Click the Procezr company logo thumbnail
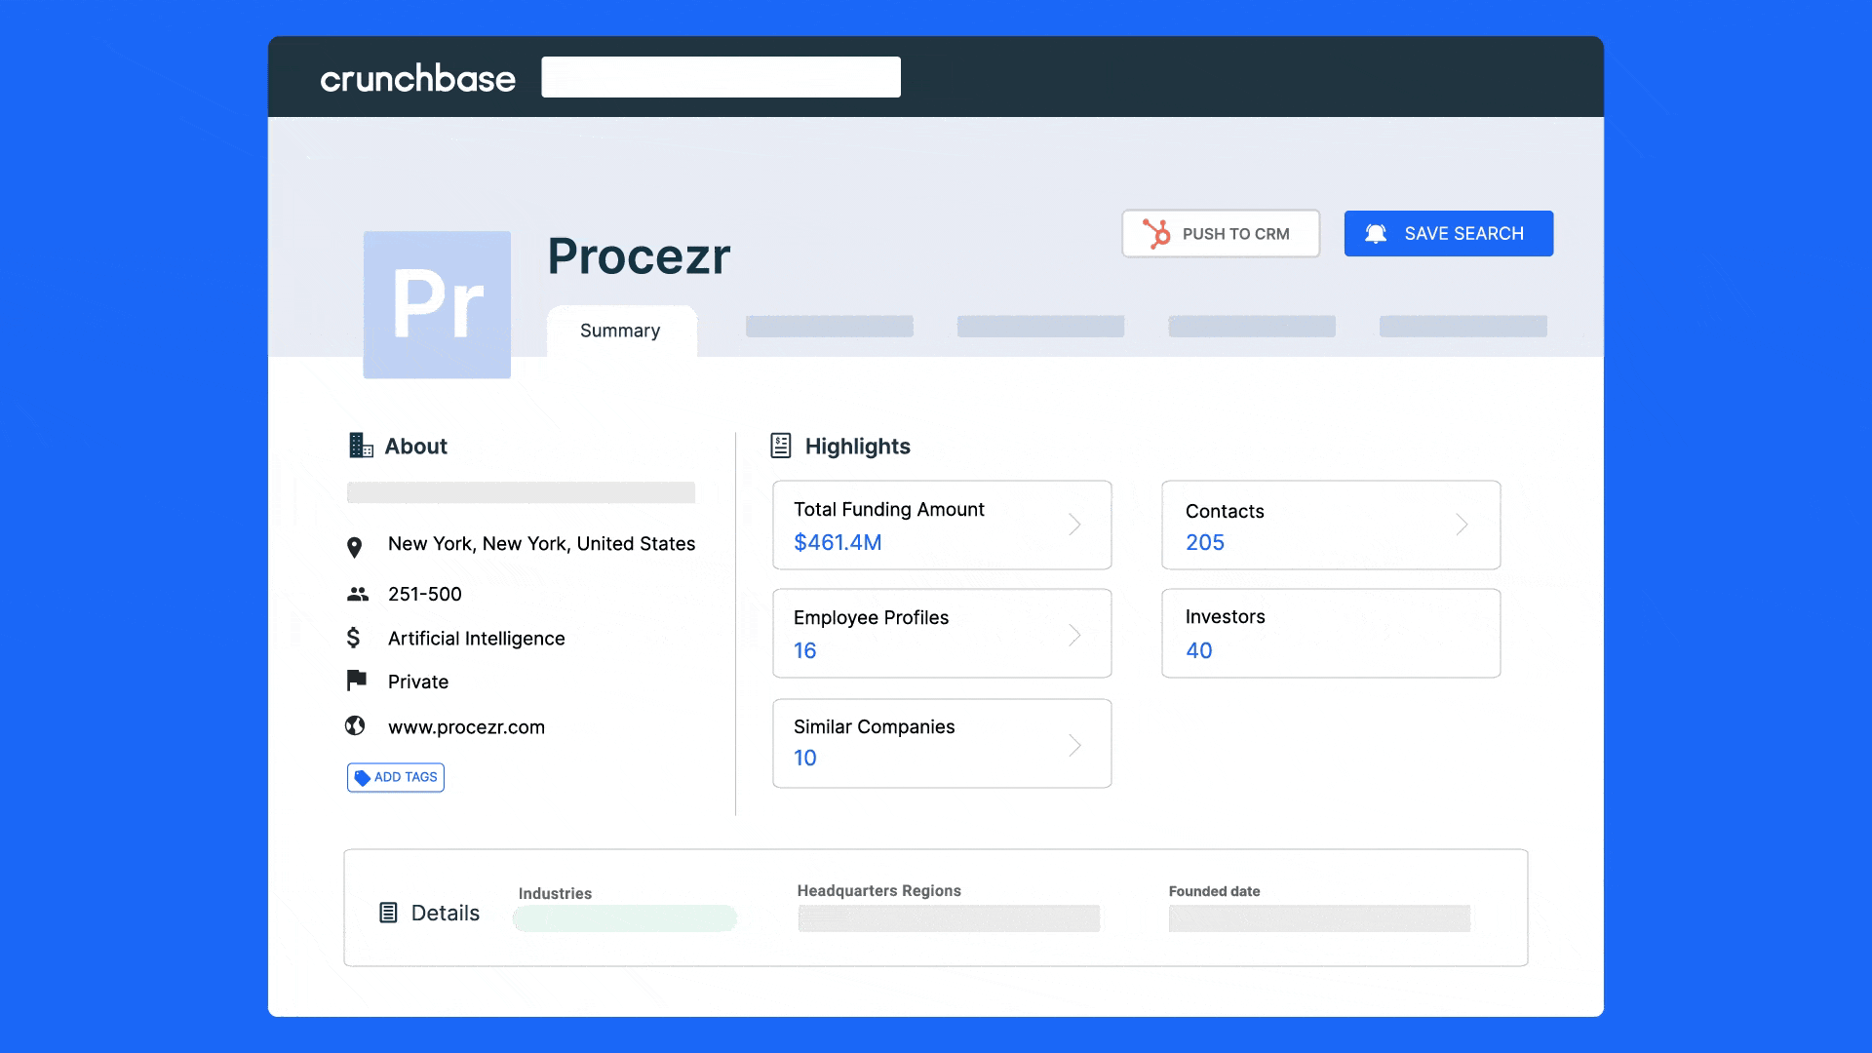 (436, 303)
